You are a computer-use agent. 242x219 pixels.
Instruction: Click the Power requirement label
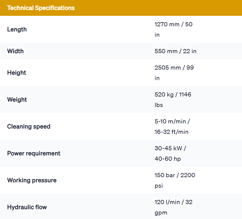[34, 153]
